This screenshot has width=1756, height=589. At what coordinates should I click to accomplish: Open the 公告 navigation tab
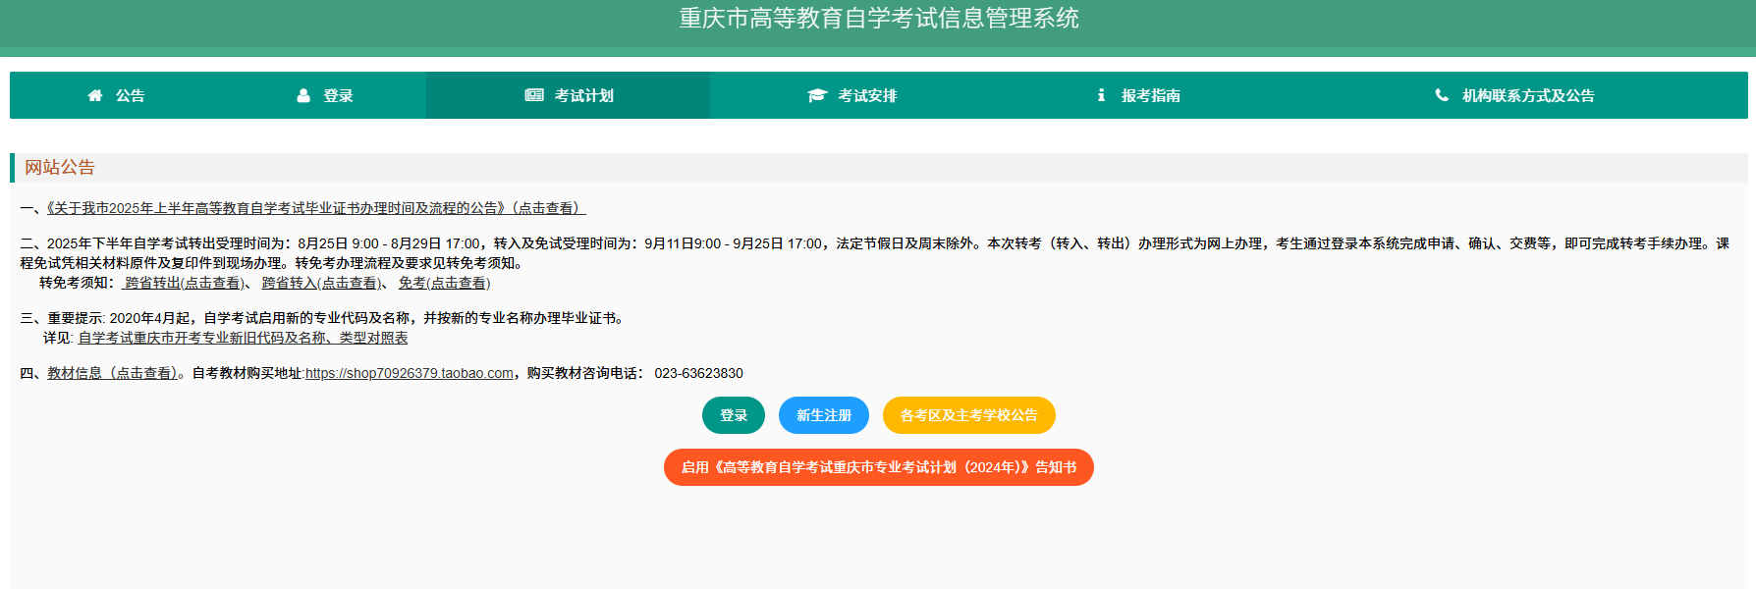[130, 95]
